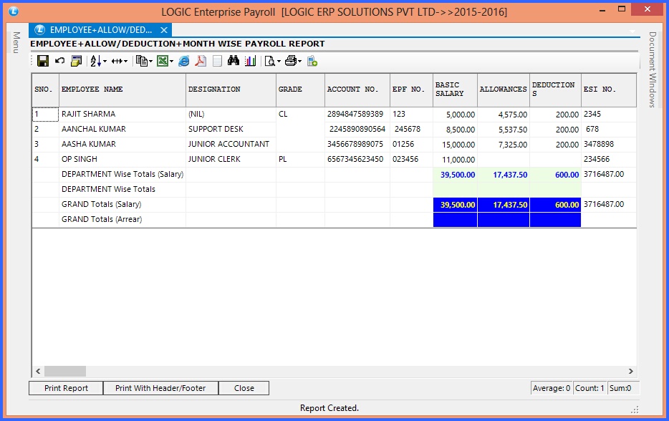This screenshot has width=669, height=421.
Task: Click the BASIC SALARY column header
Action: tap(455, 89)
